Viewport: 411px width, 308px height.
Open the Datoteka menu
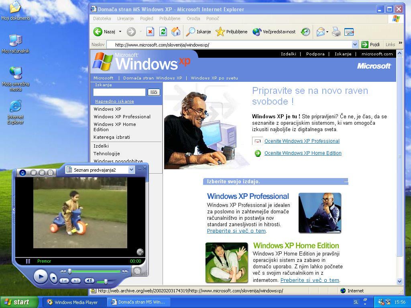[102, 18]
